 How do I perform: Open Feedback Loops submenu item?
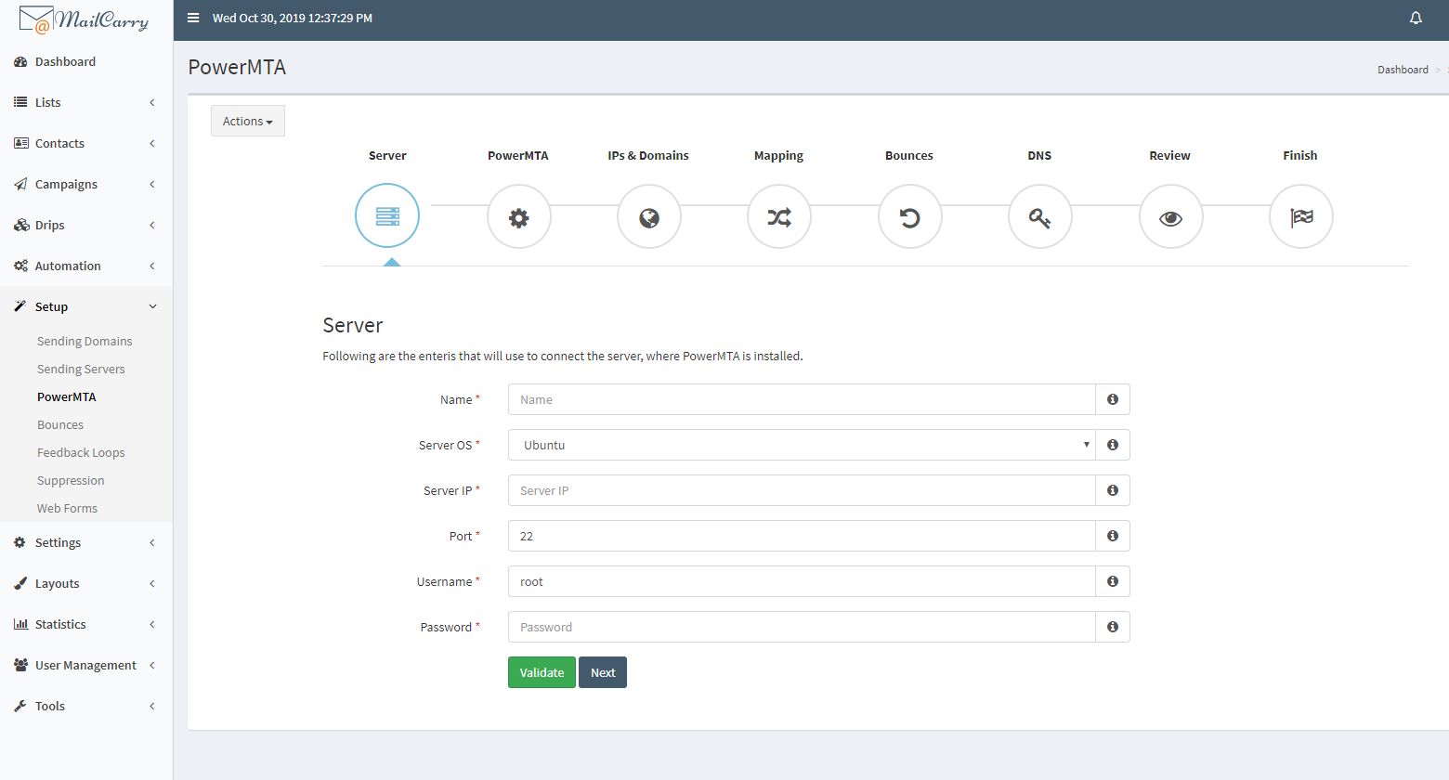81,452
